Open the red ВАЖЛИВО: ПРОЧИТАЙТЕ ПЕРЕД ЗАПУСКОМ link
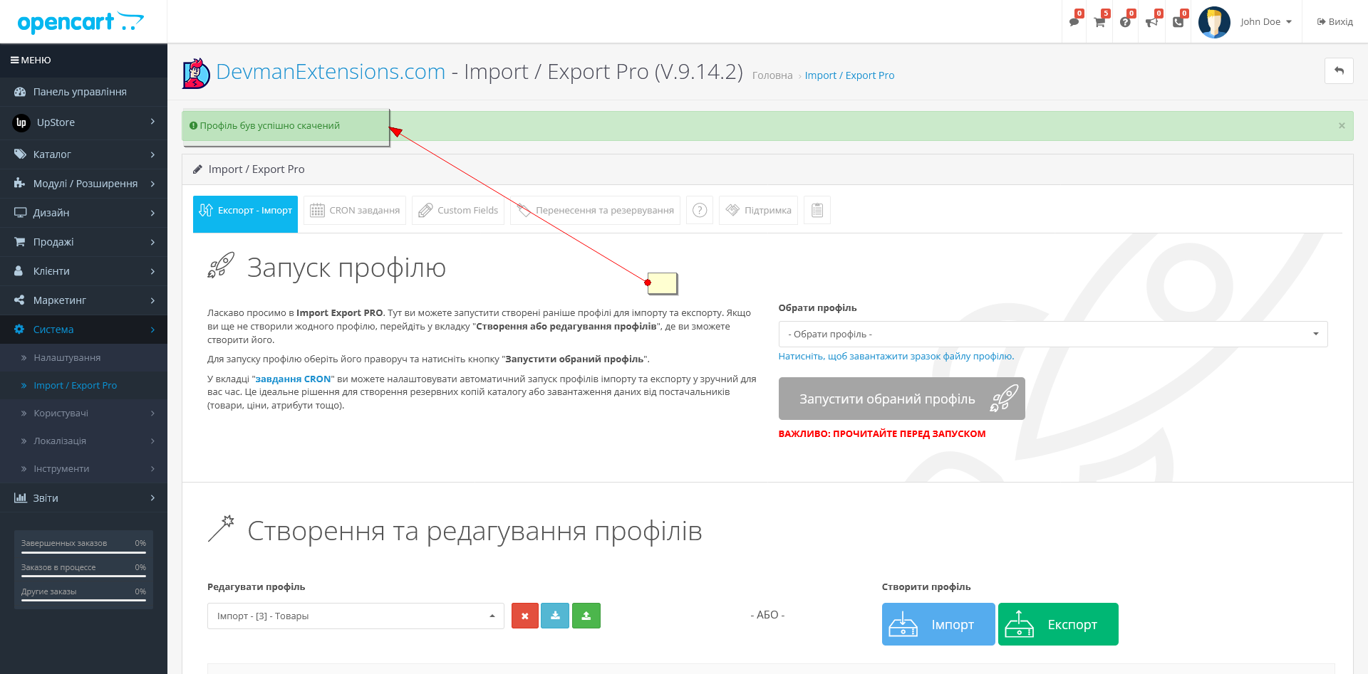 882,434
